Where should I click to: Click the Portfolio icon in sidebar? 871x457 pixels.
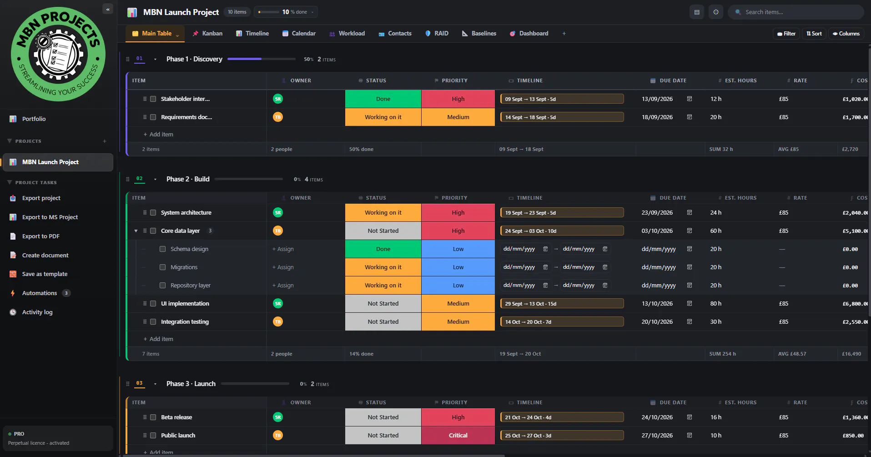point(13,119)
